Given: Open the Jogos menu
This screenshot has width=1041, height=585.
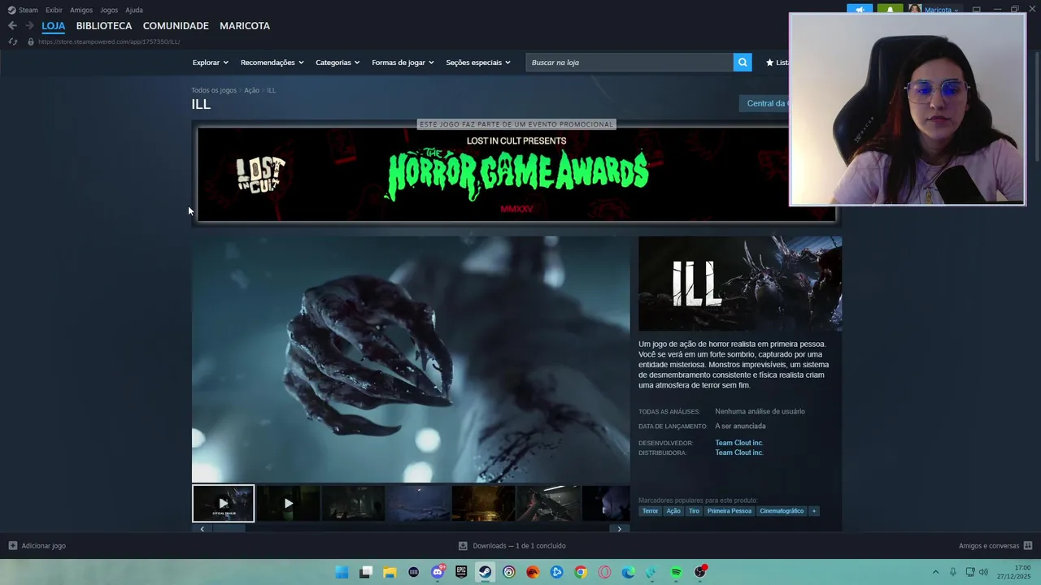Looking at the screenshot, I should (x=109, y=10).
